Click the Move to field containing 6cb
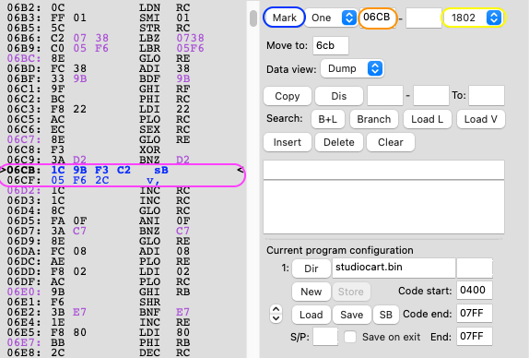The width and height of the screenshot is (529, 358). click(331, 45)
